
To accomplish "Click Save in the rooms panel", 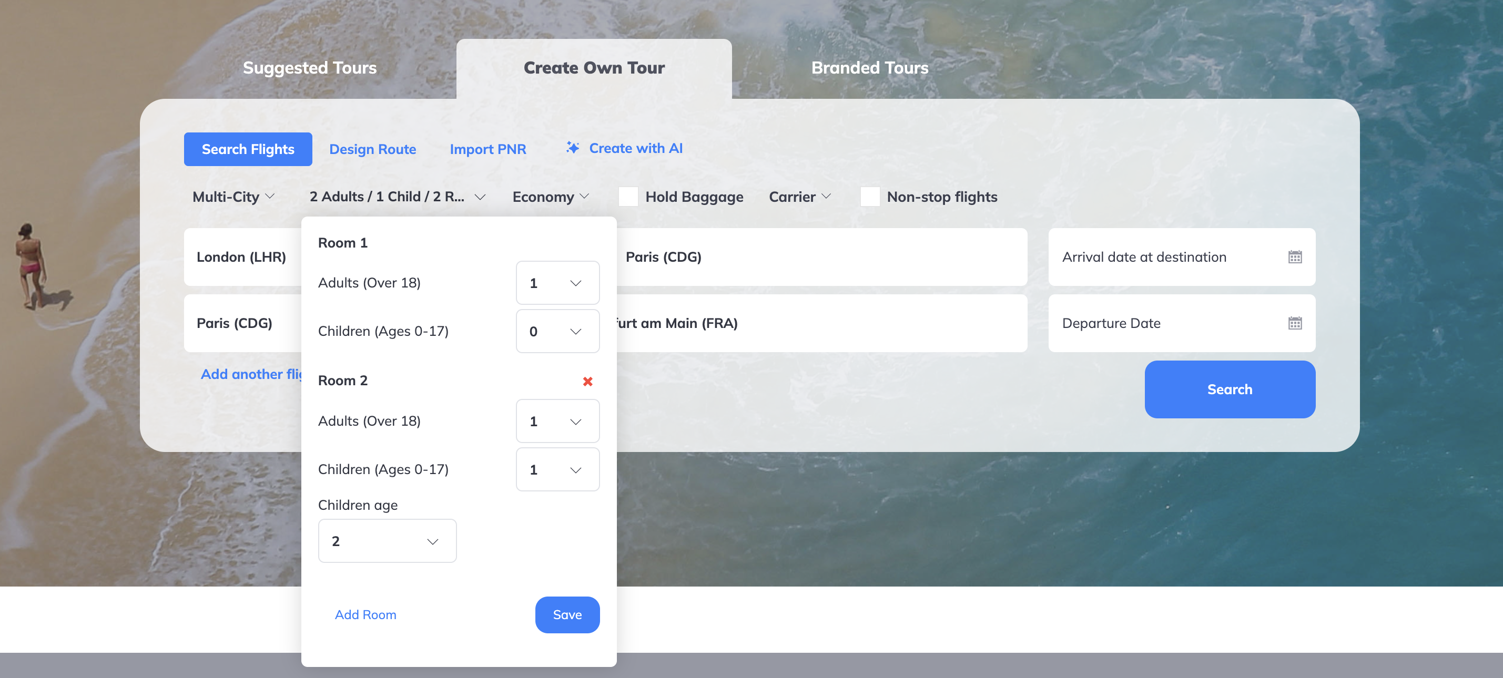I will point(567,615).
